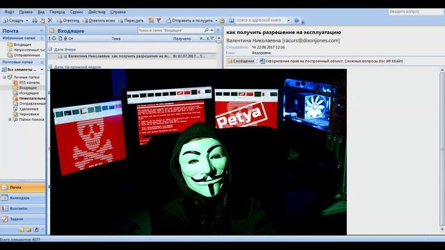Screen dimensions: 445x250
Task: Collapse the Почтовые папки section
Action: point(42,62)
